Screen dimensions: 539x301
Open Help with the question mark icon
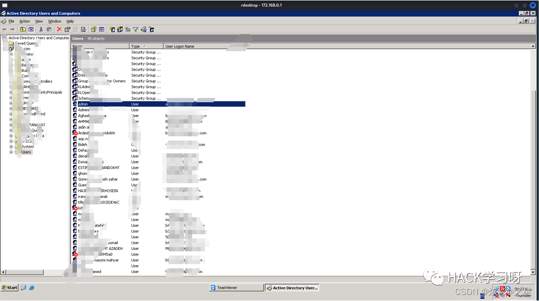point(93,29)
